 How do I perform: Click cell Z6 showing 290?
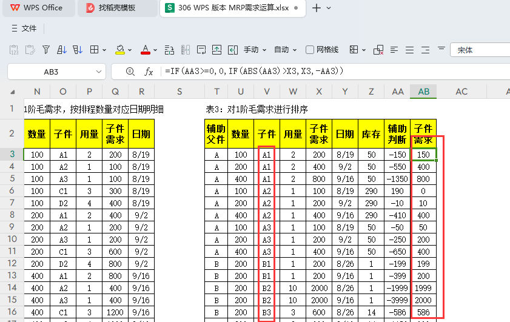[x=372, y=191]
